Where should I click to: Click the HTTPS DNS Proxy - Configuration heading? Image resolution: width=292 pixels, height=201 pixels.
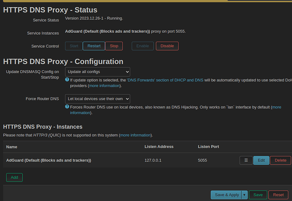click(x=63, y=61)
